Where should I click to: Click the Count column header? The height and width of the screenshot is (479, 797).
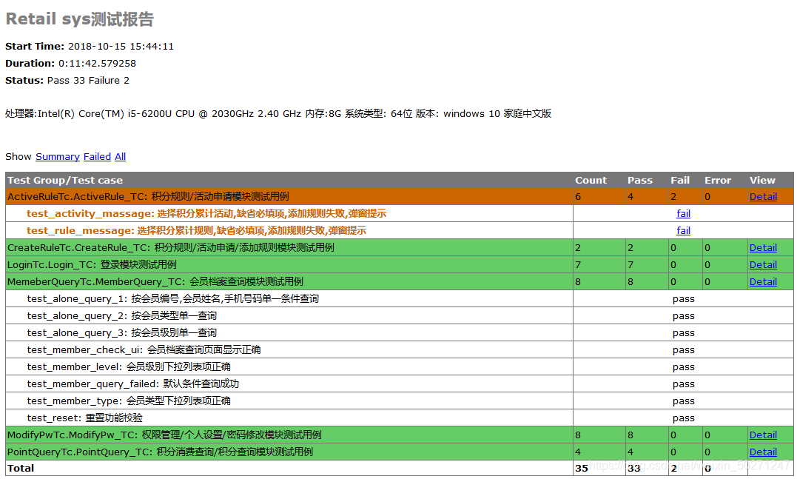tap(591, 181)
